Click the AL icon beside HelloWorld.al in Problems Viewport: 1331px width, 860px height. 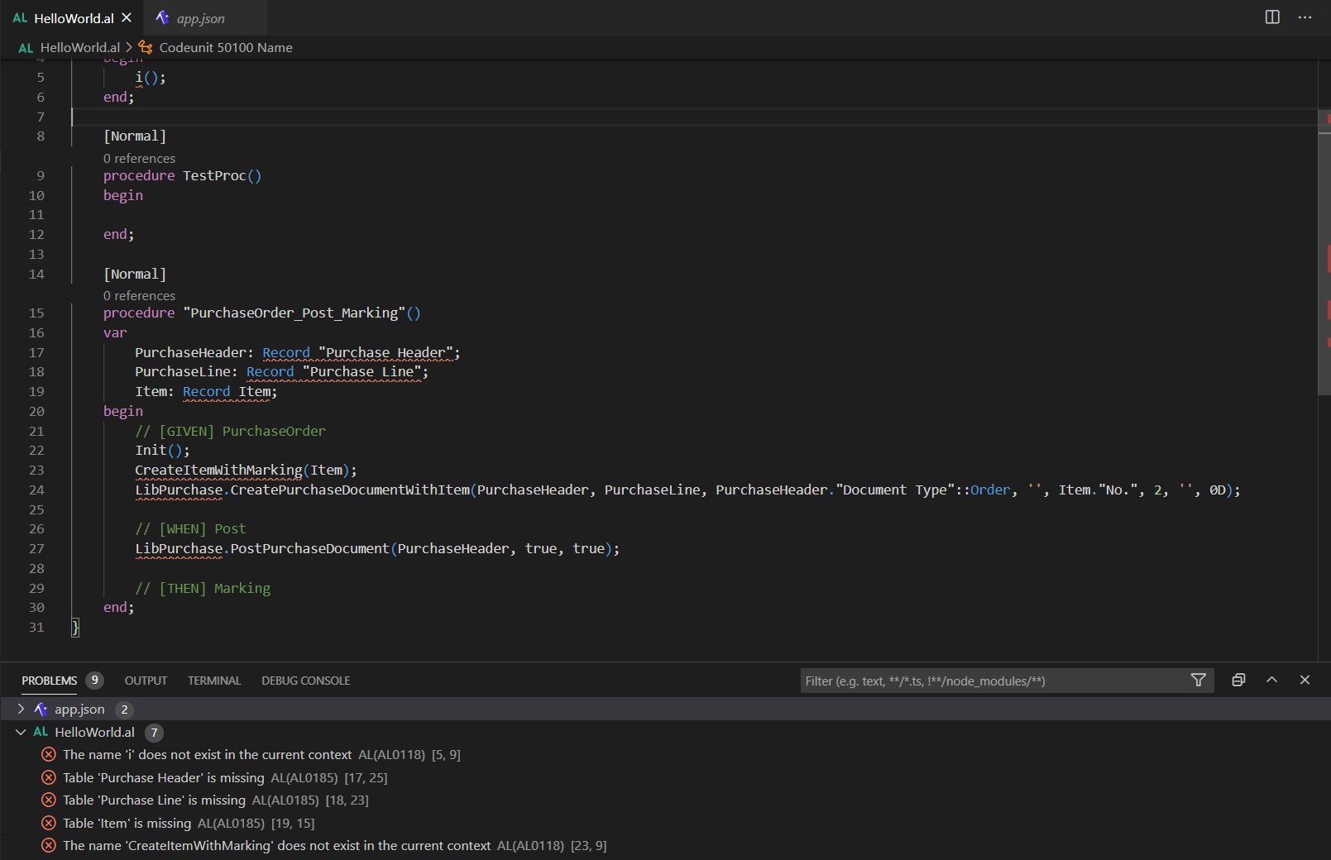(x=40, y=732)
